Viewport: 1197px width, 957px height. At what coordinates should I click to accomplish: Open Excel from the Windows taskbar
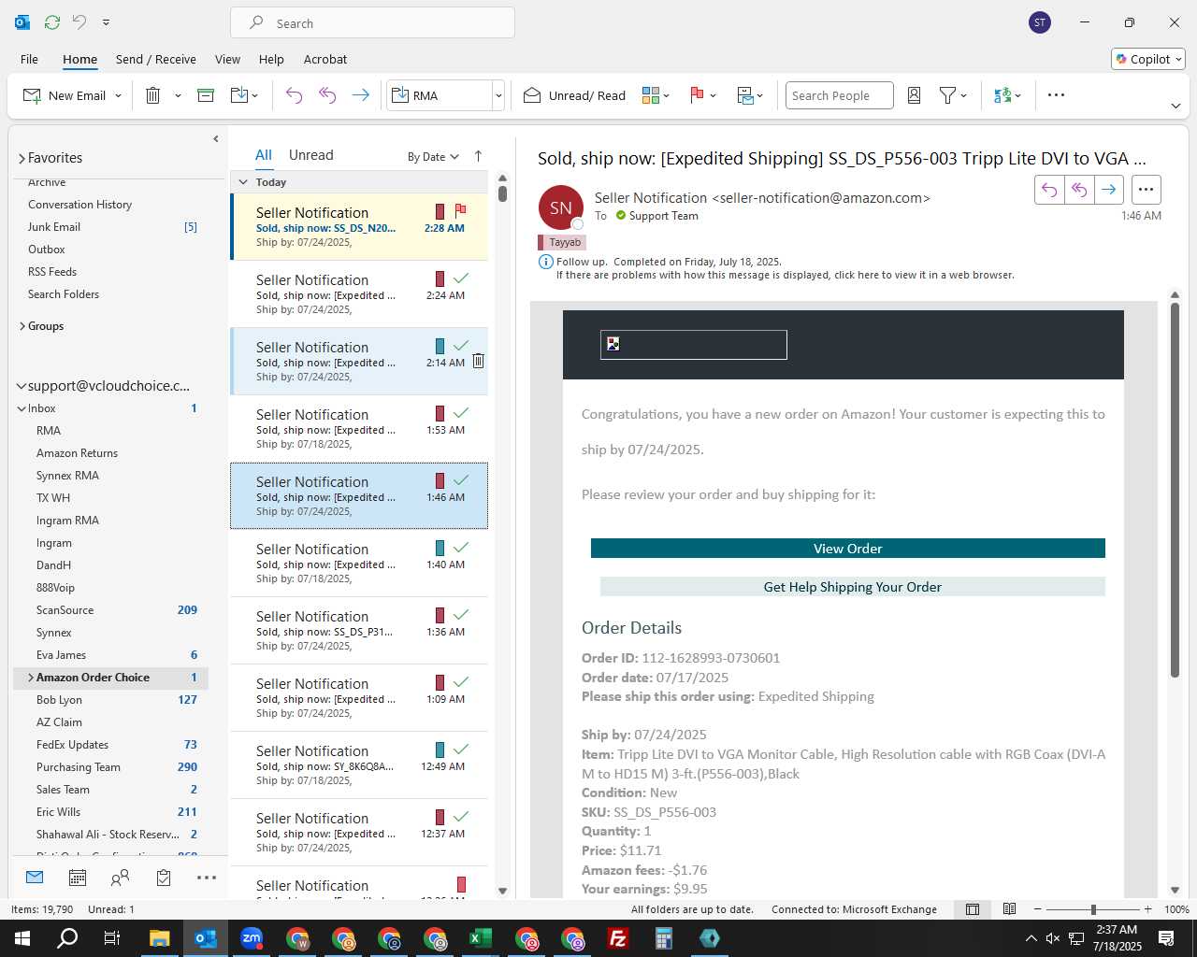481,938
